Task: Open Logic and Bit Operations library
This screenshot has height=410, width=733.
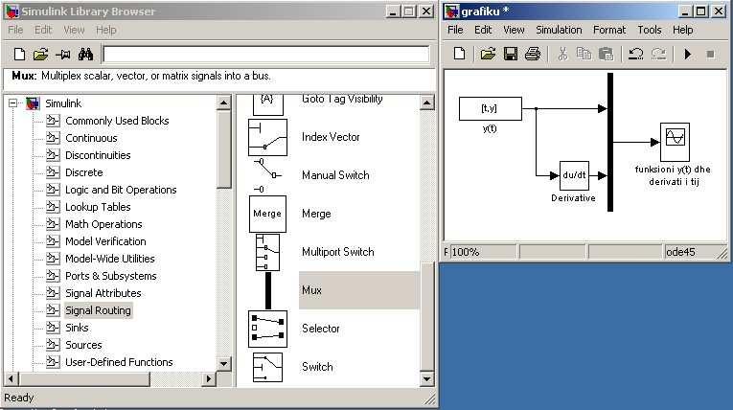Action: (121, 190)
